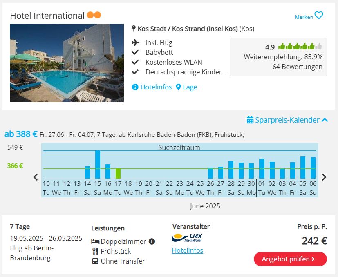
Task: Click the info icon beside Hotelinfos
Action: pyautogui.click(x=135, y=87)
